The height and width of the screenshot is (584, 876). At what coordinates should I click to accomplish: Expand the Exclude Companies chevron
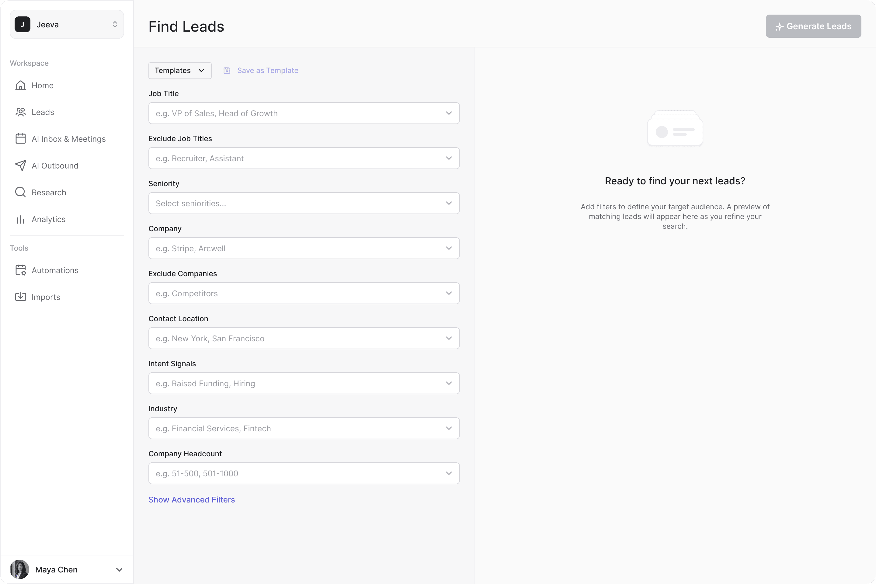449,294
